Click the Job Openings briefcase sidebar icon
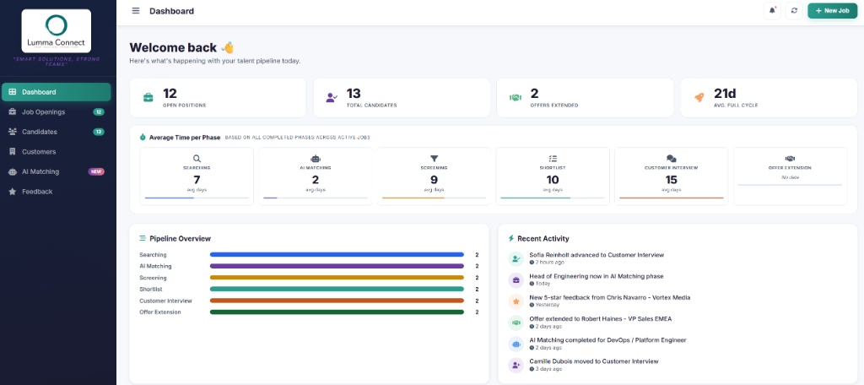The width and height of the screenshot is (864, 385). (12, 112)
